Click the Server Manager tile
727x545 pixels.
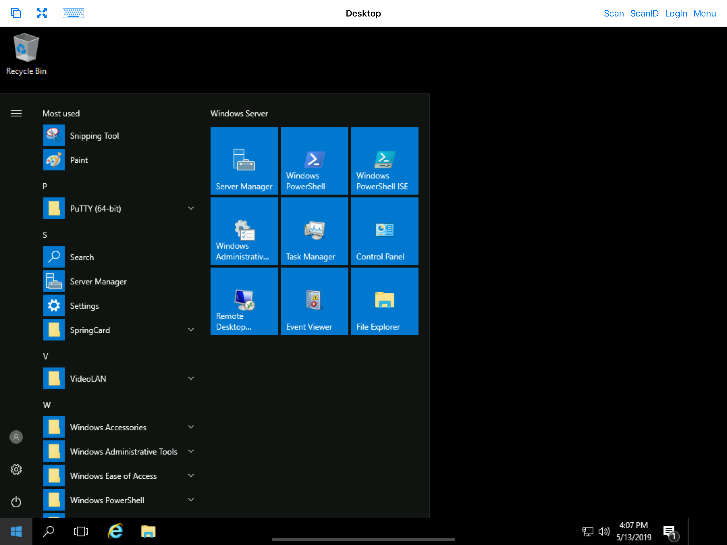244,161
